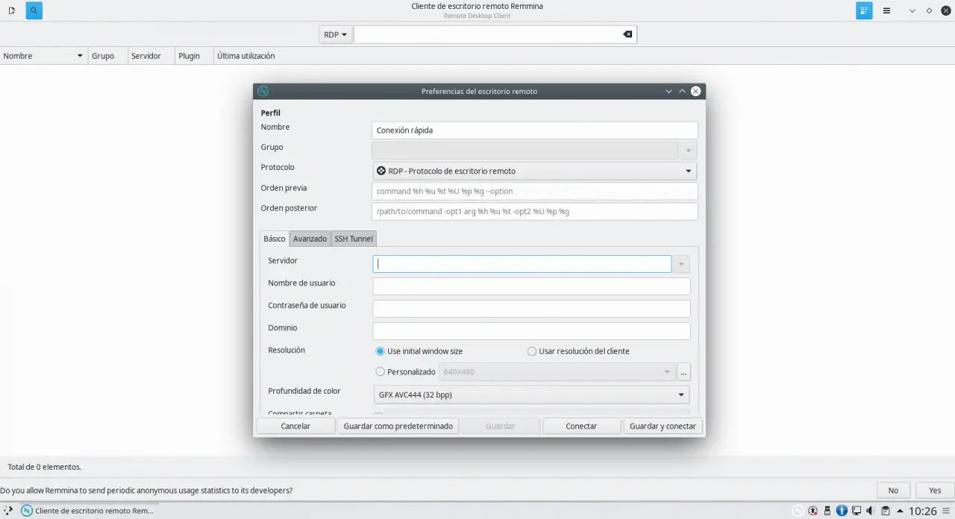Click the 10:26 clock in the tray
Image resolution: width=955 pixels, height=519 pixels.
click(x=923, y=511)
